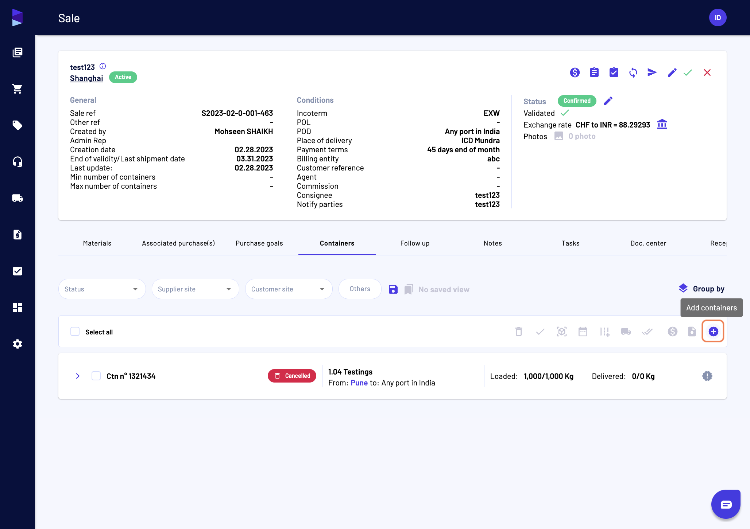
Task: Switch to the Purchase goals tab
Action: pyautogui.click(x=259, y=243)
